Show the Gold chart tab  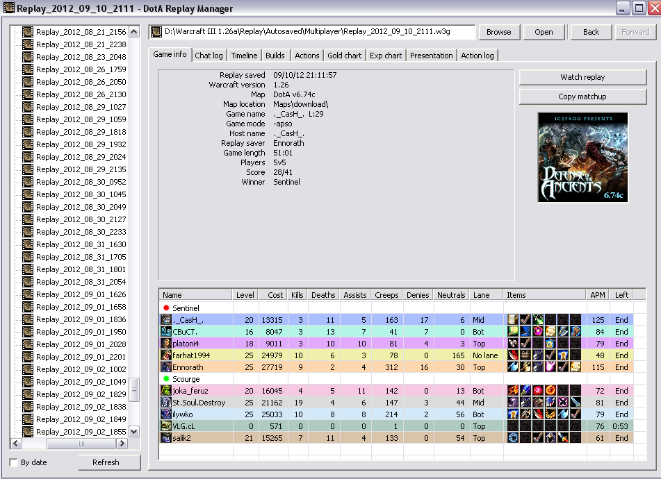coord(345,56)
